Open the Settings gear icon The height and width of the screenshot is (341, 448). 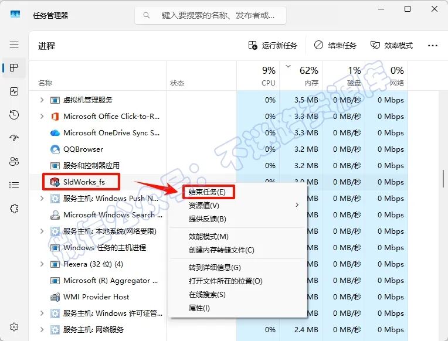point(14,327)
